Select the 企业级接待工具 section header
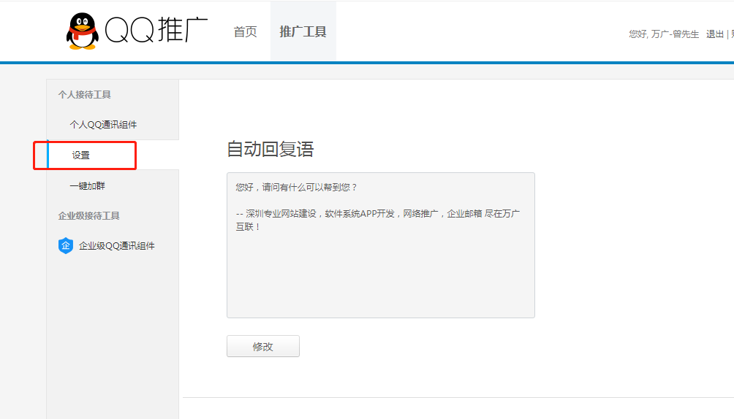This screenshot has height=419, width=734. (x=88, y=216)
